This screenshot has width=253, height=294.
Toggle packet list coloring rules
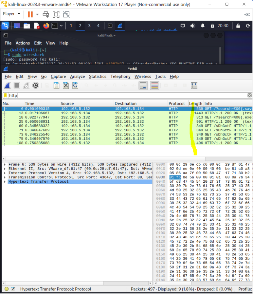154,85
